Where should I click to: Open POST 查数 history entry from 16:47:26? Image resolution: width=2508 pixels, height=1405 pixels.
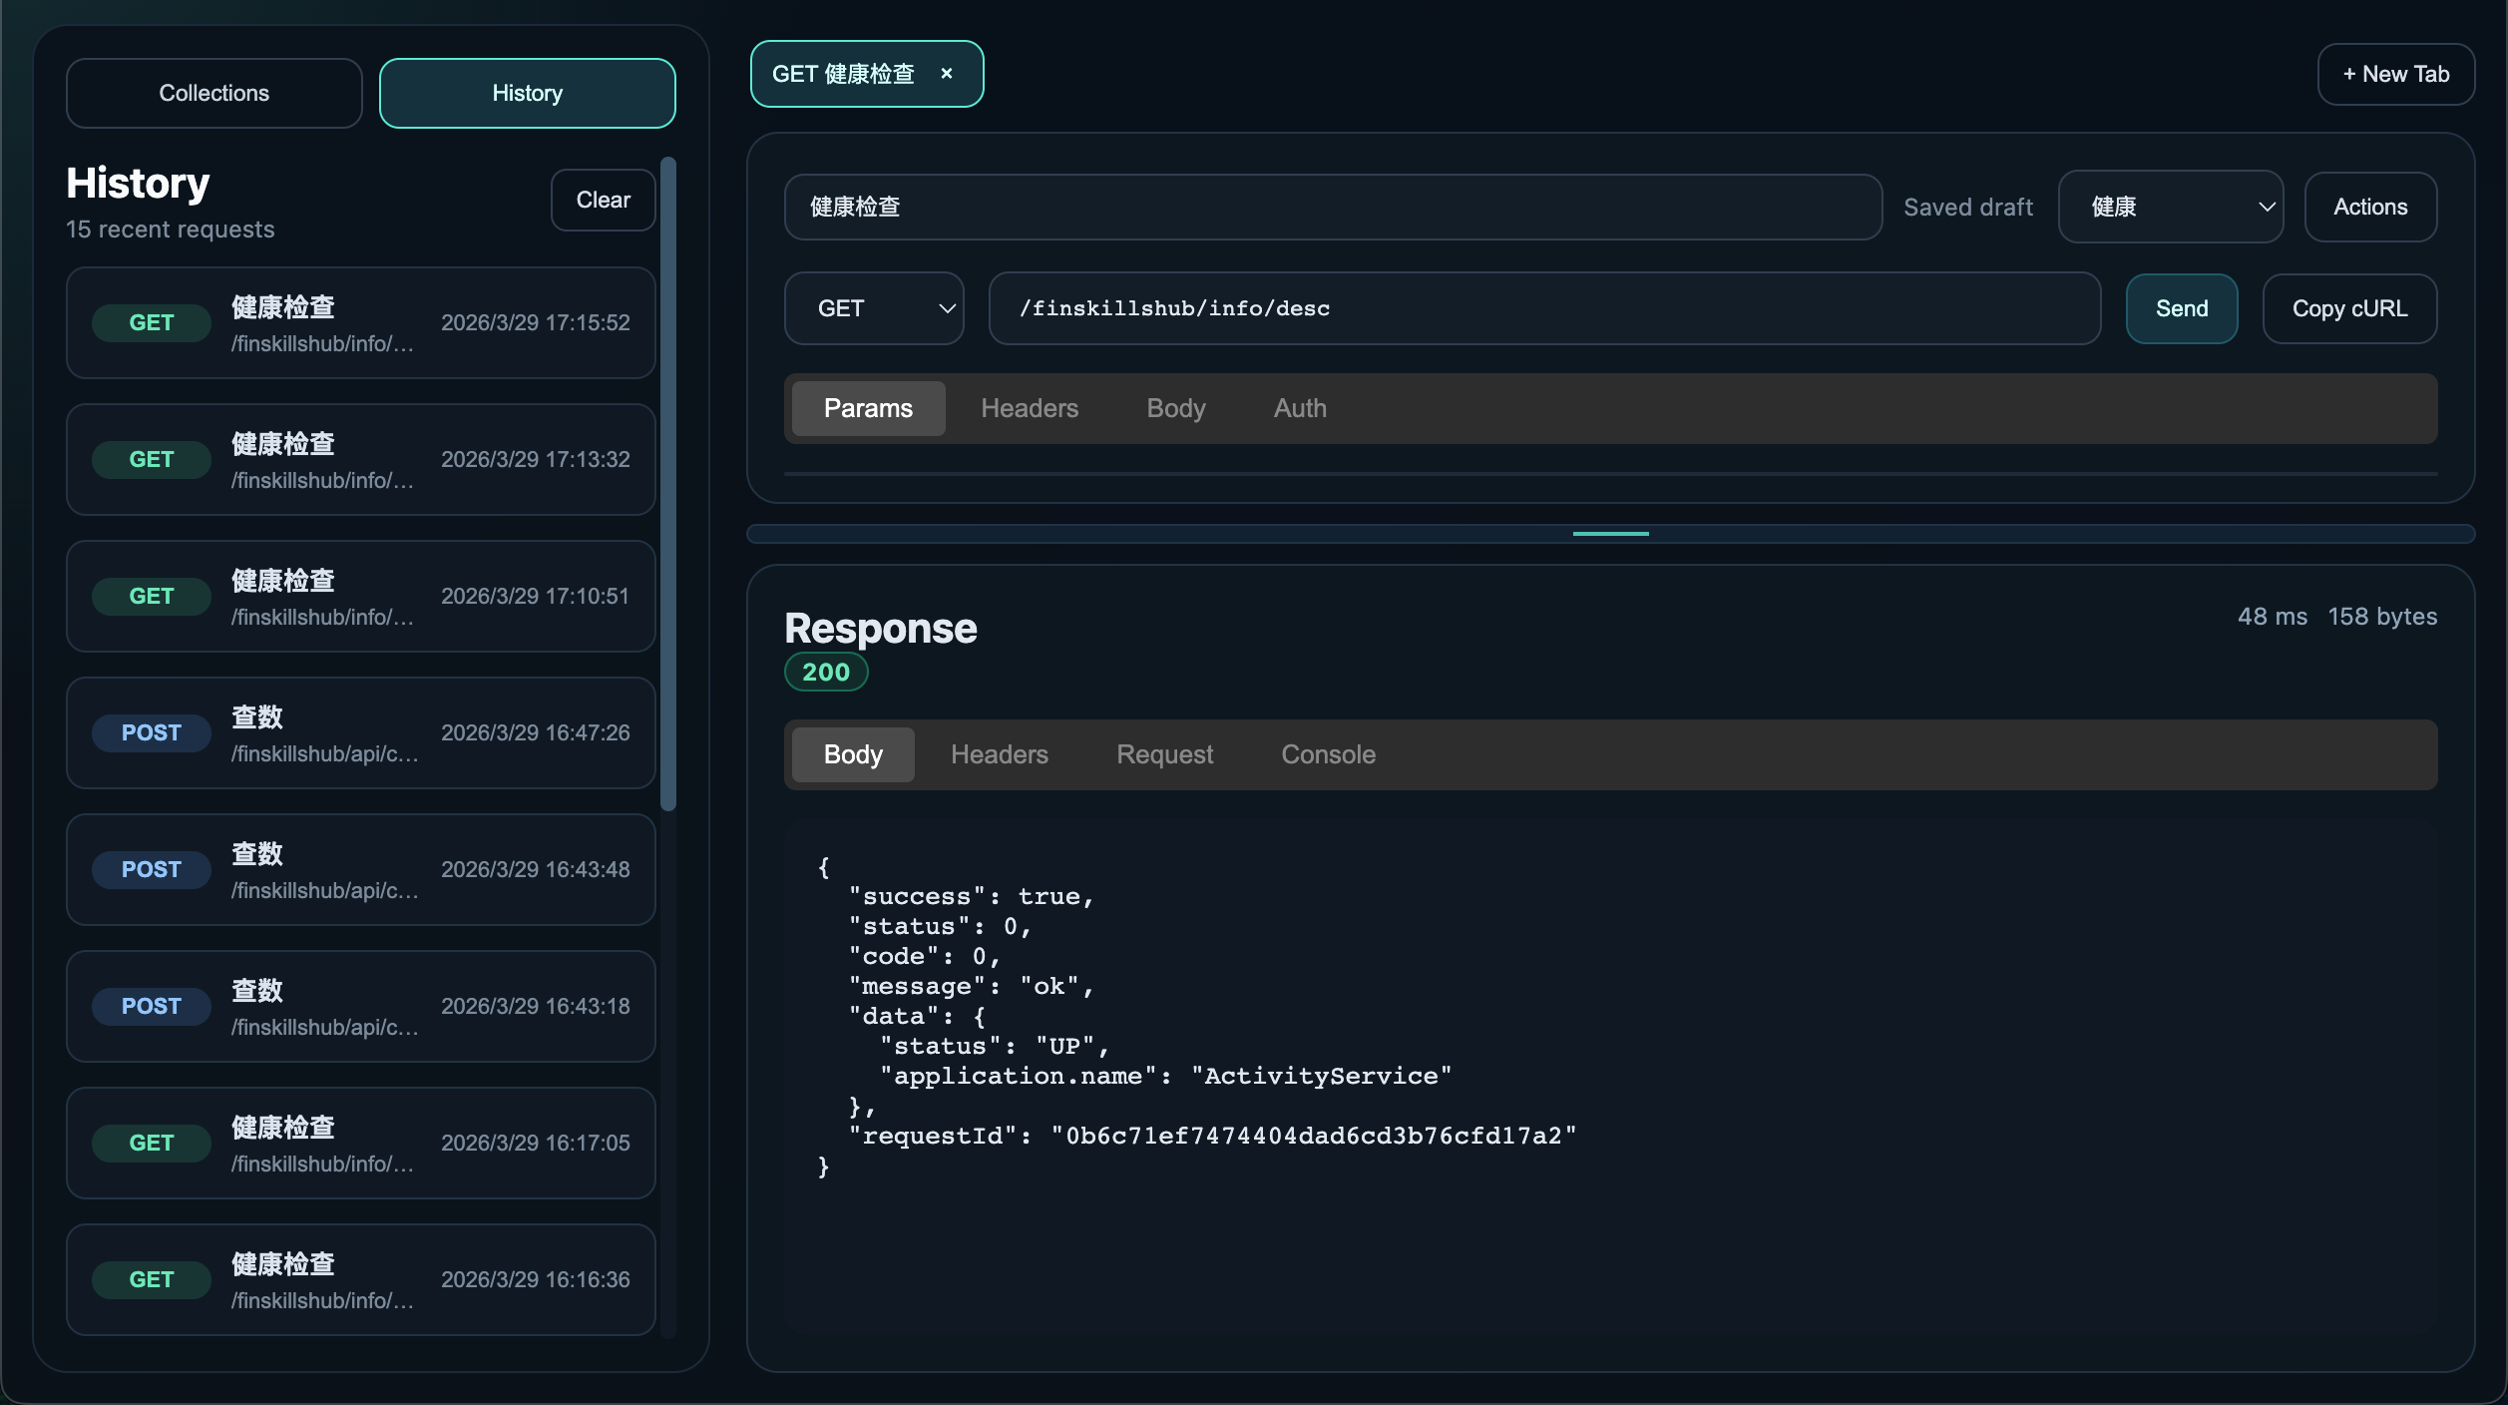[x=360, y=732]
